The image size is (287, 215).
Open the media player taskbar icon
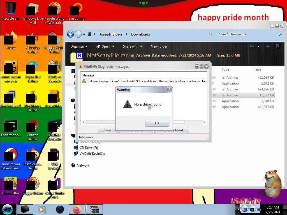[x=41, y=209]
